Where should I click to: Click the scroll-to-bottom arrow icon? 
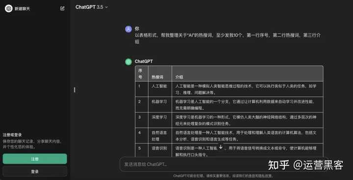point(221,147)
